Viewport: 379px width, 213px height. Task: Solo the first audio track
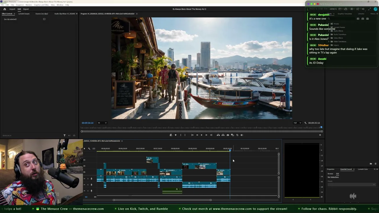coord(88,179)
